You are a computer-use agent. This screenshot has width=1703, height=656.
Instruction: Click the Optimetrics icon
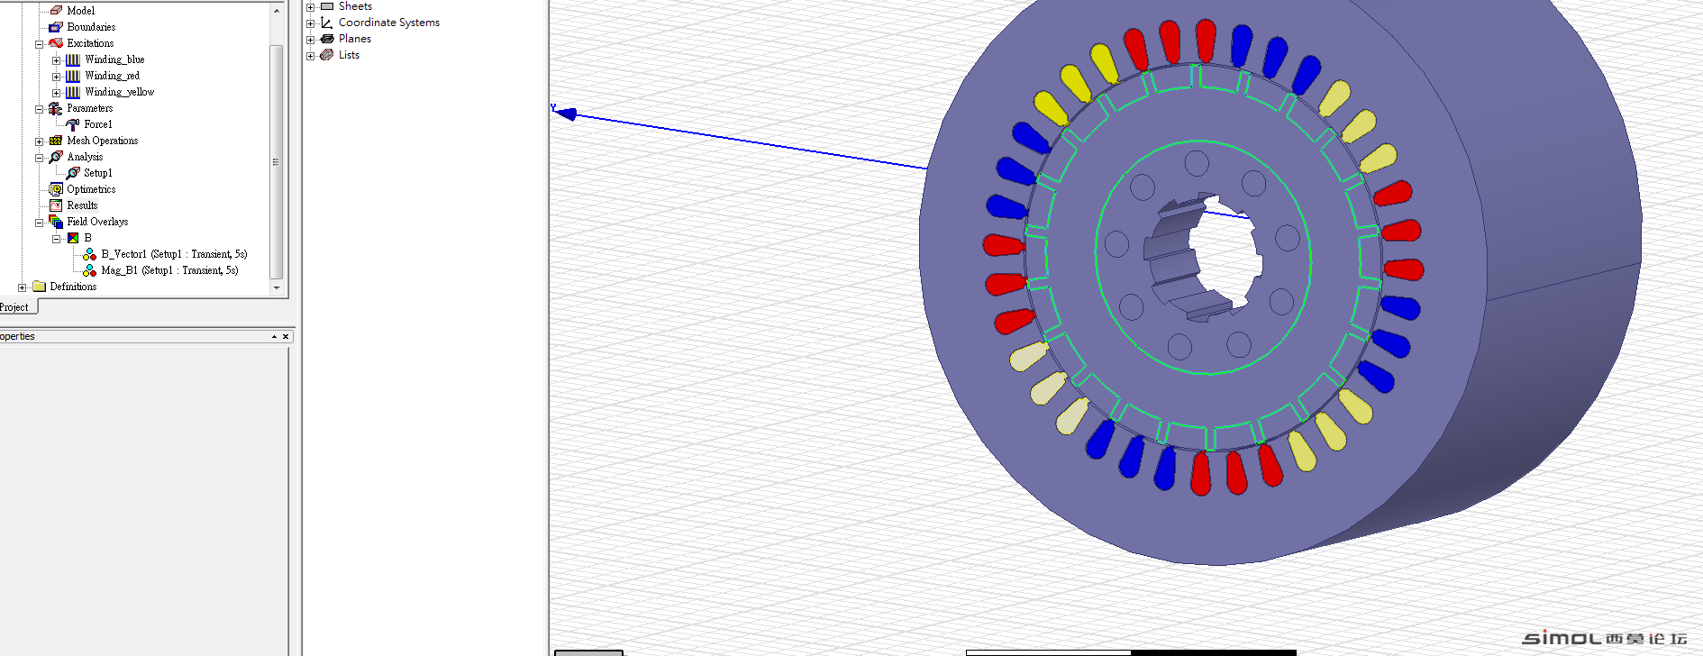point(56,189)
